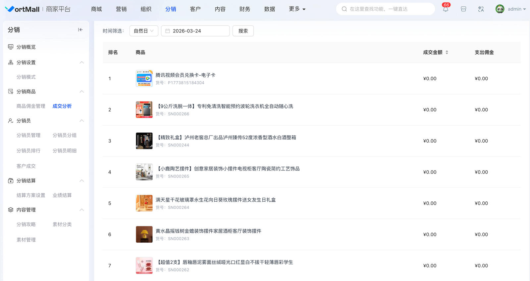Click the search magnifier icon in header
Viewport: 530px width, 281px height.
tap(344, 9)
